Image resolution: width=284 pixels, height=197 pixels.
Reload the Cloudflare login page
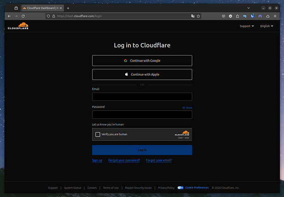point(23,16)
